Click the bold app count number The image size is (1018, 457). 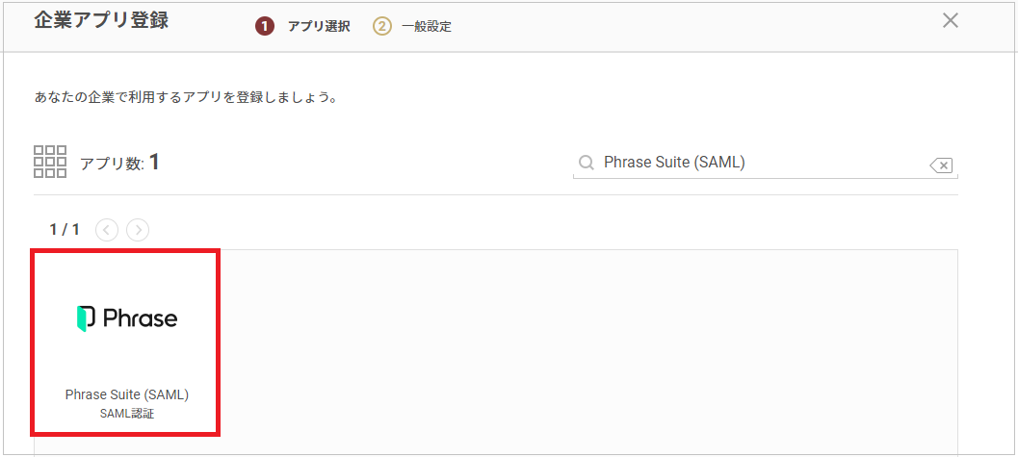(x=154, y=162)
